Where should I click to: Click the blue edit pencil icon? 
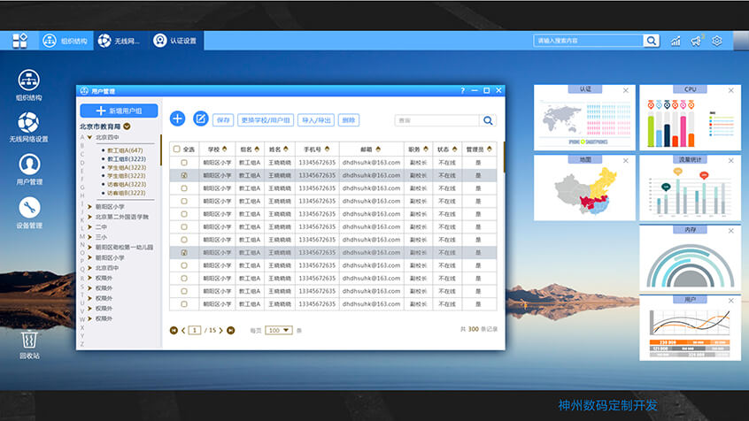[201, 119]
